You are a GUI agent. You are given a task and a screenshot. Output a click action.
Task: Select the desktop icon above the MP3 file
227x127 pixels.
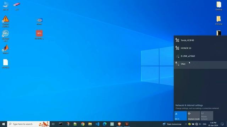tap(39, 22)
